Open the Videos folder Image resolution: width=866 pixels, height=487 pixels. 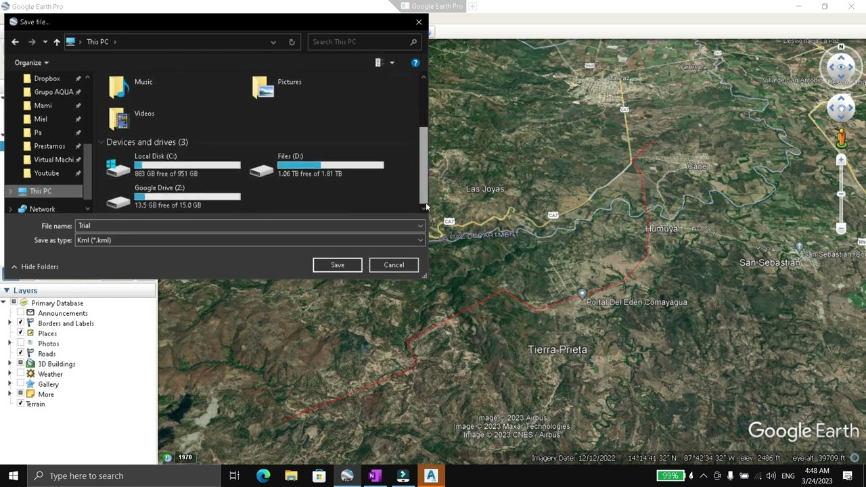132,118
